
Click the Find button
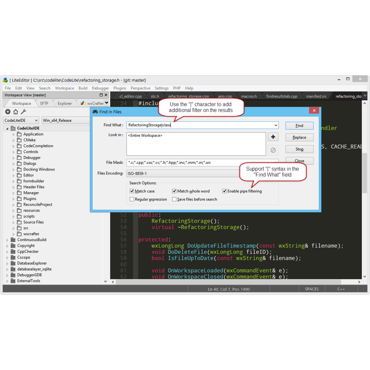(x=299, y=126)
